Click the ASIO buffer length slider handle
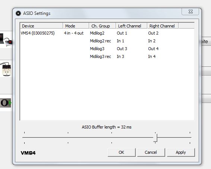Image resolution: width=211 pixels, height=169 pixels. tap(155, 137)
